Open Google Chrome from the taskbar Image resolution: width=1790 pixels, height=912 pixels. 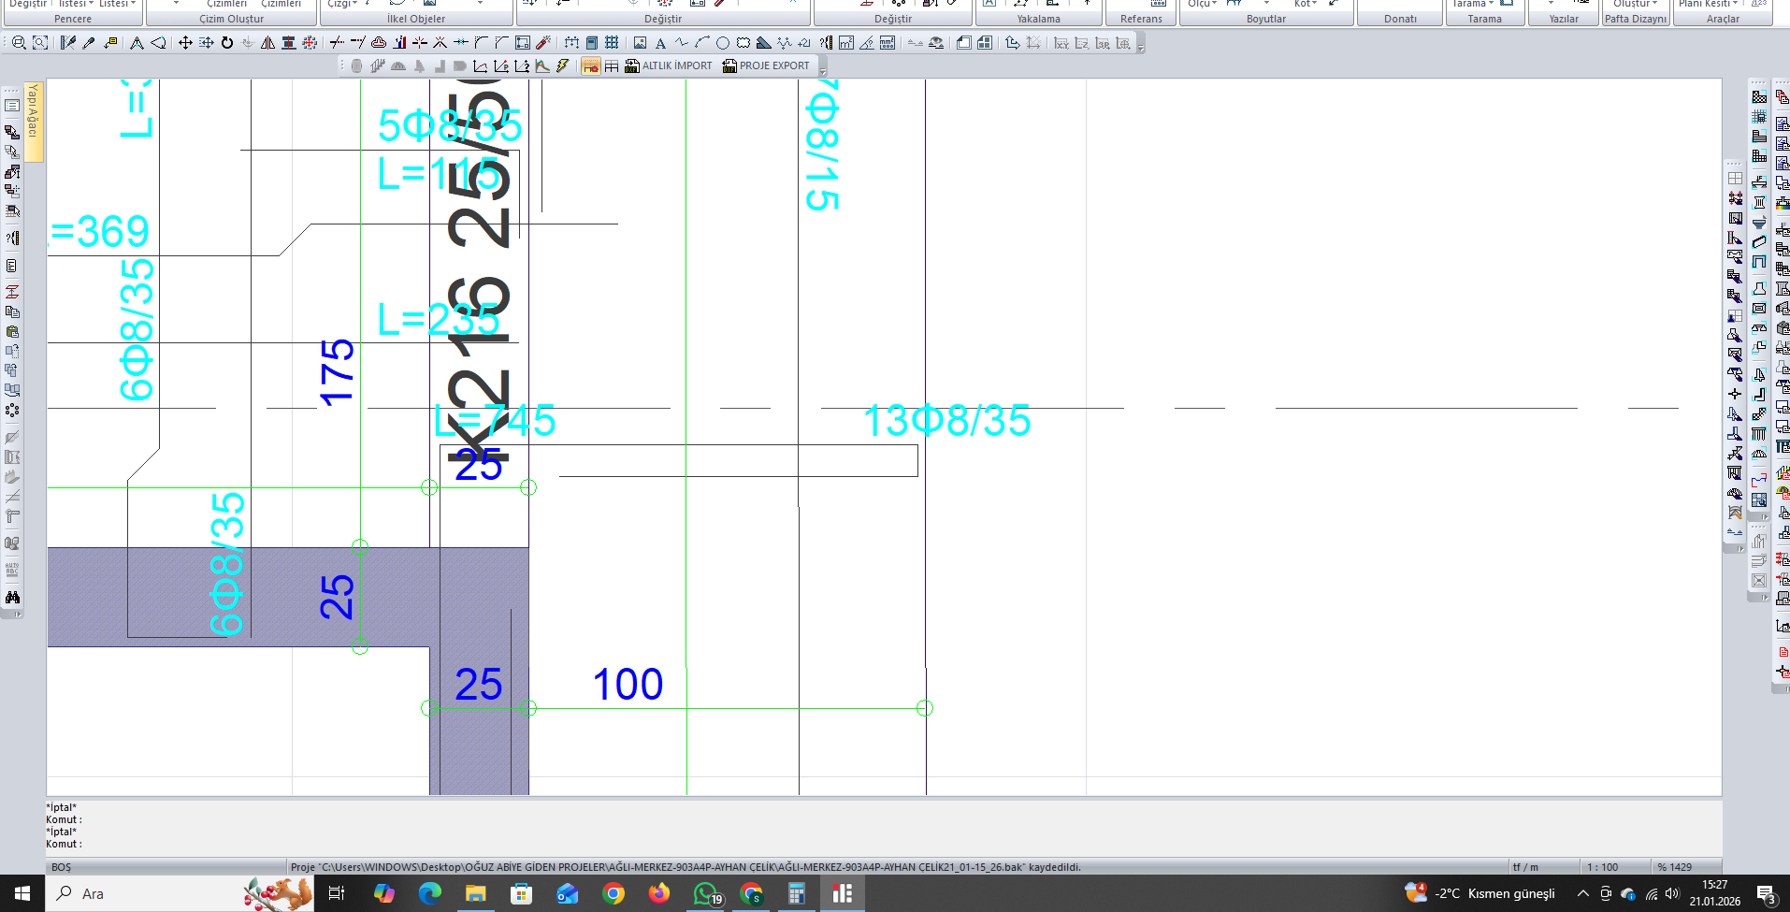[x=614, y=893]
